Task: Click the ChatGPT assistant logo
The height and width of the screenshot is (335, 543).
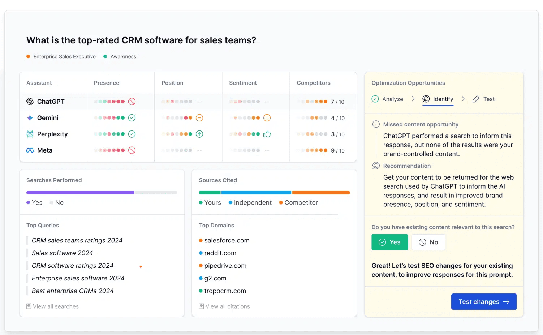Action: click(30, 102)
